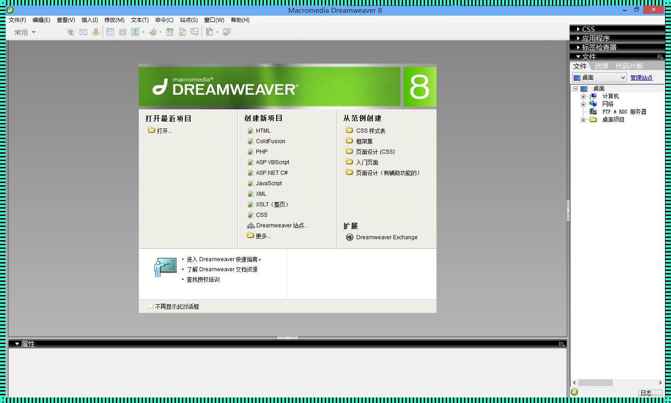Click the file panel scroll right arrow
The width and height of the screenshot is (671, 403).
click(x=660, y=382)
